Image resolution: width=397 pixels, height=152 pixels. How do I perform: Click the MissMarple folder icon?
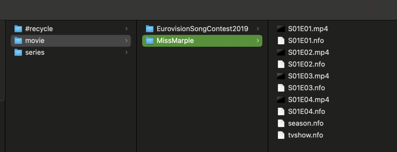150,41
